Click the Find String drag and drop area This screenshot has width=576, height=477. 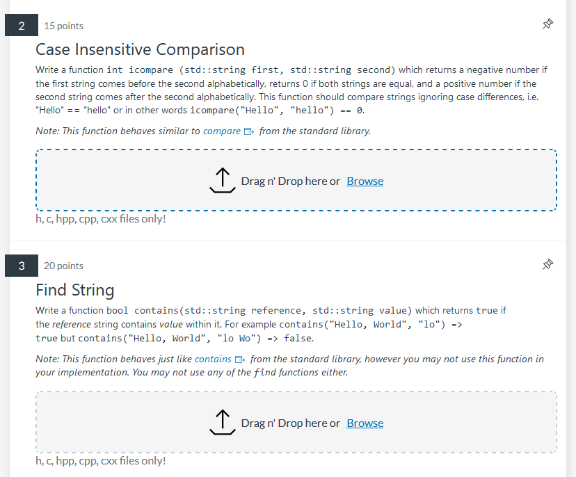[296, 421]
